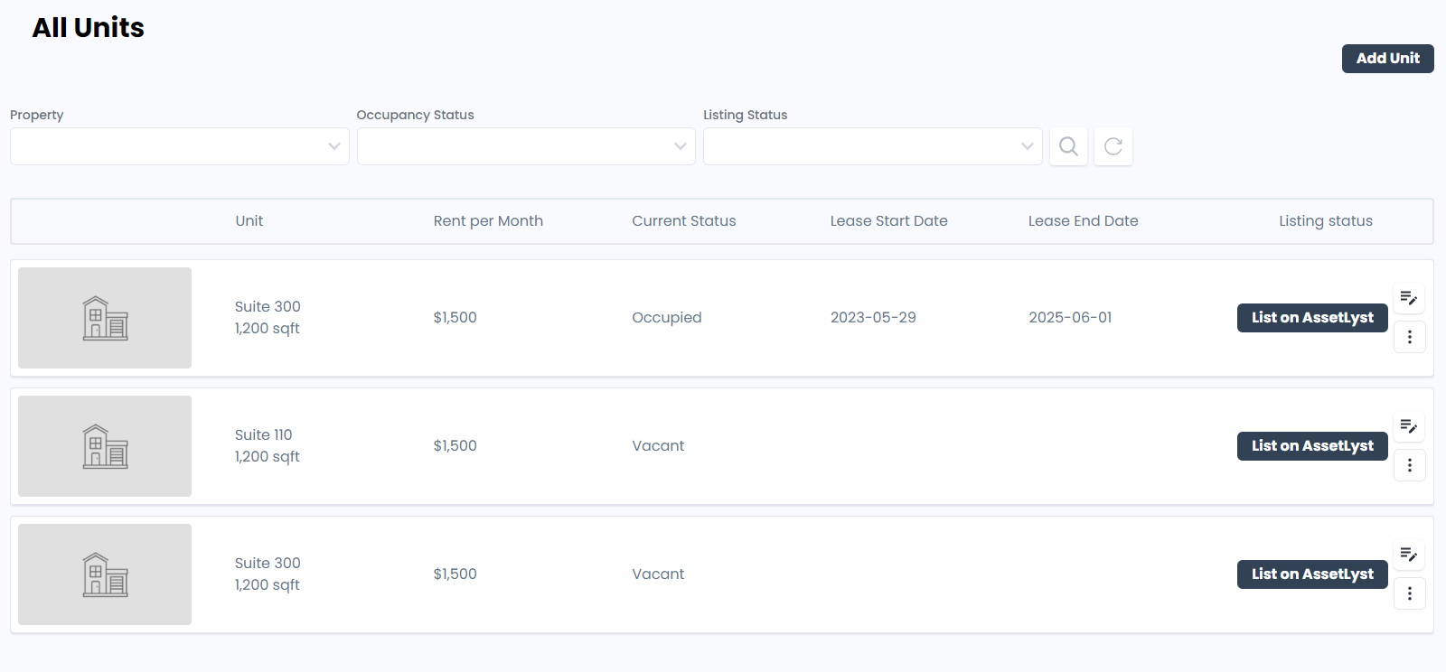This screenshot has height=672, width=1446.
Task: Open the Listing Status dropdown
Action: pos(872,146)
